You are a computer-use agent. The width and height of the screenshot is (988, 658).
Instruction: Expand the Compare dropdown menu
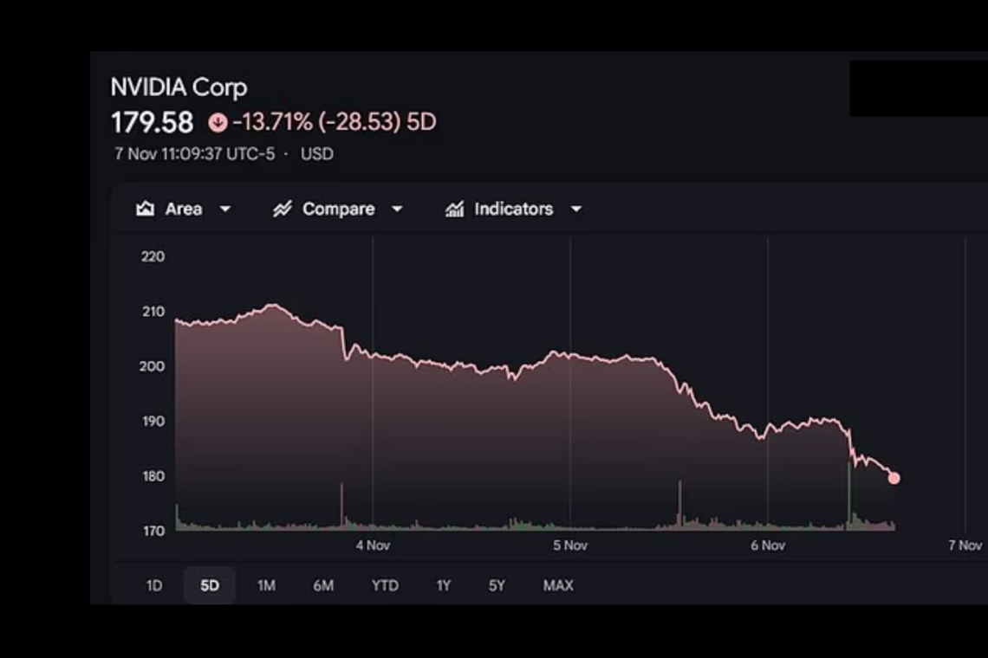397,209
